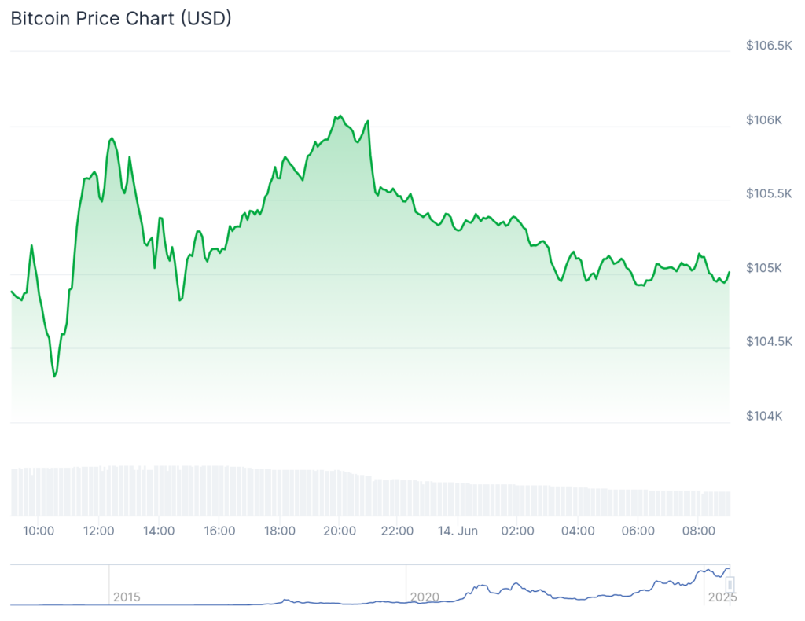
Task: Click the 2015 label in the navigator
Action: [x=127, y=597]
